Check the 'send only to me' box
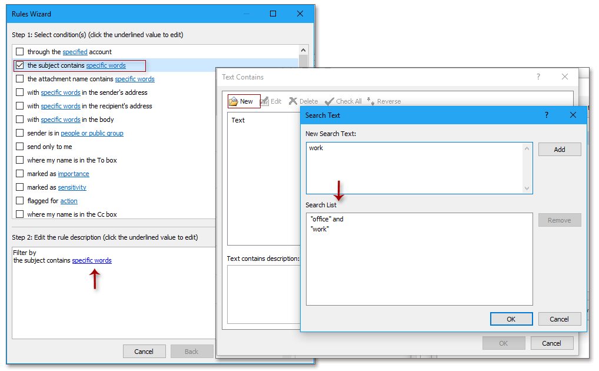Screen dimensions: 599x371 pos(20,147)
